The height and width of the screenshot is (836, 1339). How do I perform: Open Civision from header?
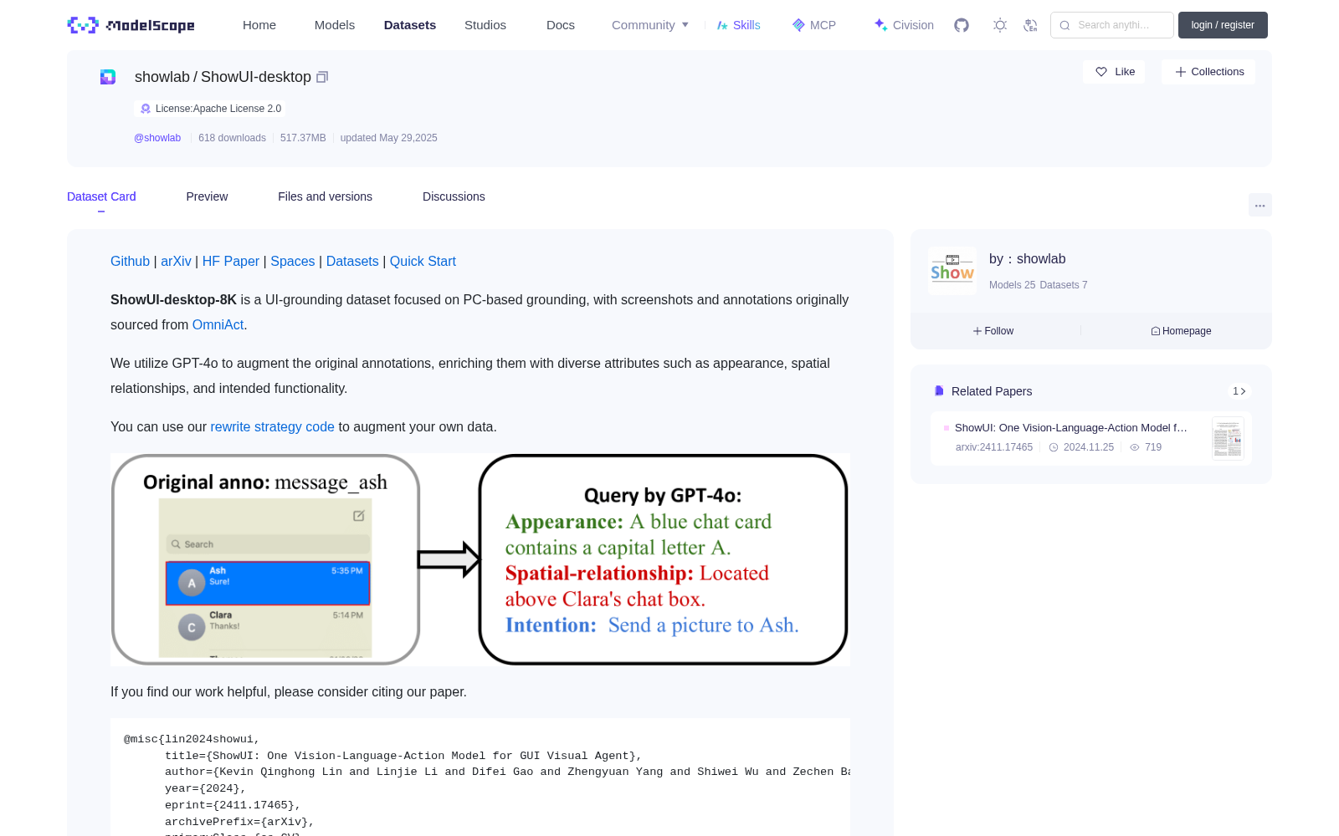tap(904, 25)
